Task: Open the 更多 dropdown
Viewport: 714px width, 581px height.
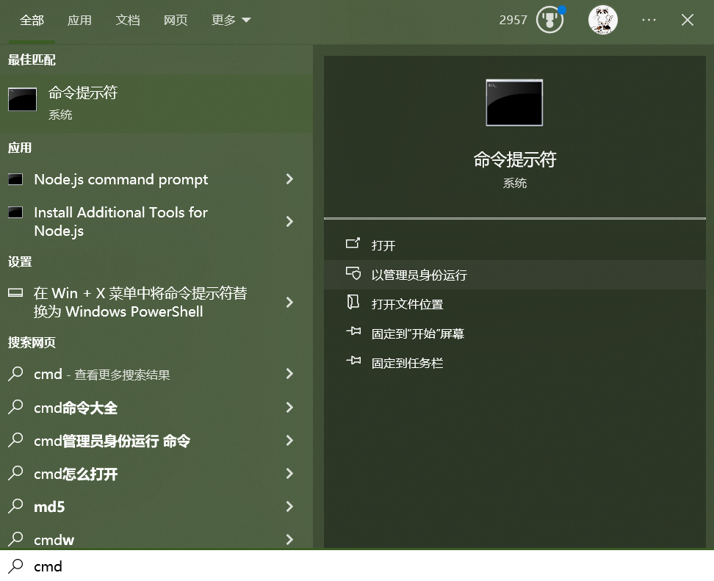Action: point(231,21)
